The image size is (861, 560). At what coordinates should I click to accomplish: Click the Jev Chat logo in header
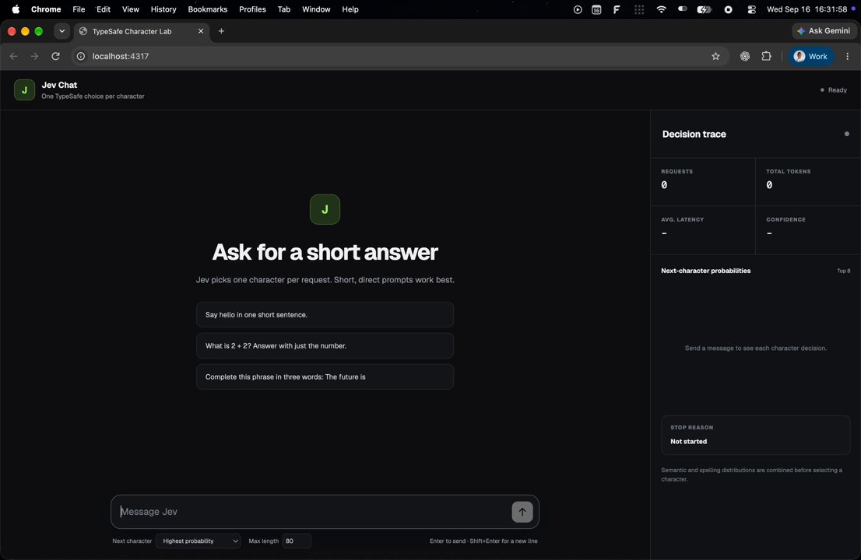(x=24, y=90)
